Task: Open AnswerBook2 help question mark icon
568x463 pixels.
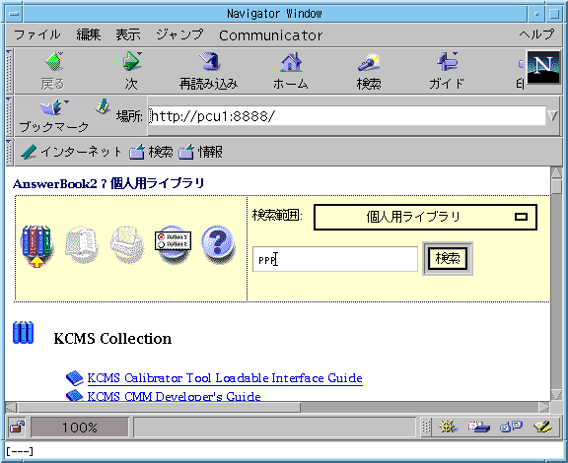Action: coord(218,243)
